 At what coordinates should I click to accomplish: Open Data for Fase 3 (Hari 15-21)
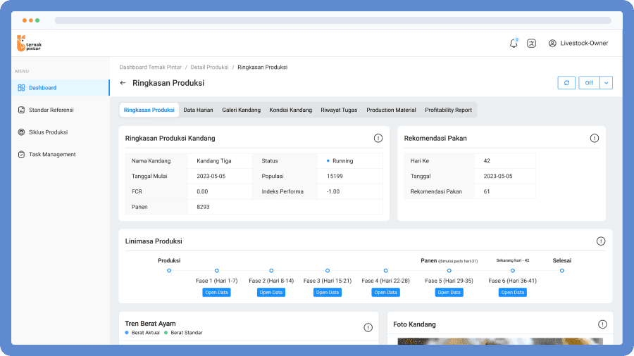pyautogui.click(x=328, y=292)
